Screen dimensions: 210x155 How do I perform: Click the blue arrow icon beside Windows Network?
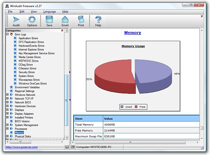pyautogui.click(x=12, y=95)
